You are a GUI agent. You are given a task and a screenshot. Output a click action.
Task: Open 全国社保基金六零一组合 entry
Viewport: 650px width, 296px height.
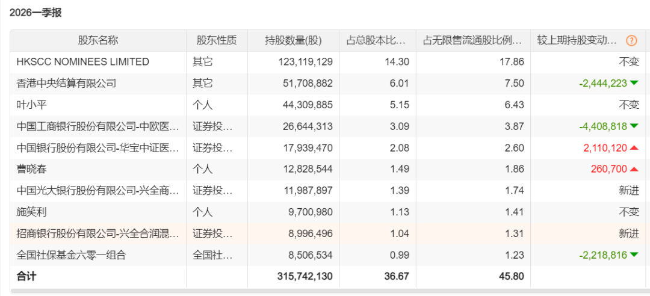click(x=71, y=255)
